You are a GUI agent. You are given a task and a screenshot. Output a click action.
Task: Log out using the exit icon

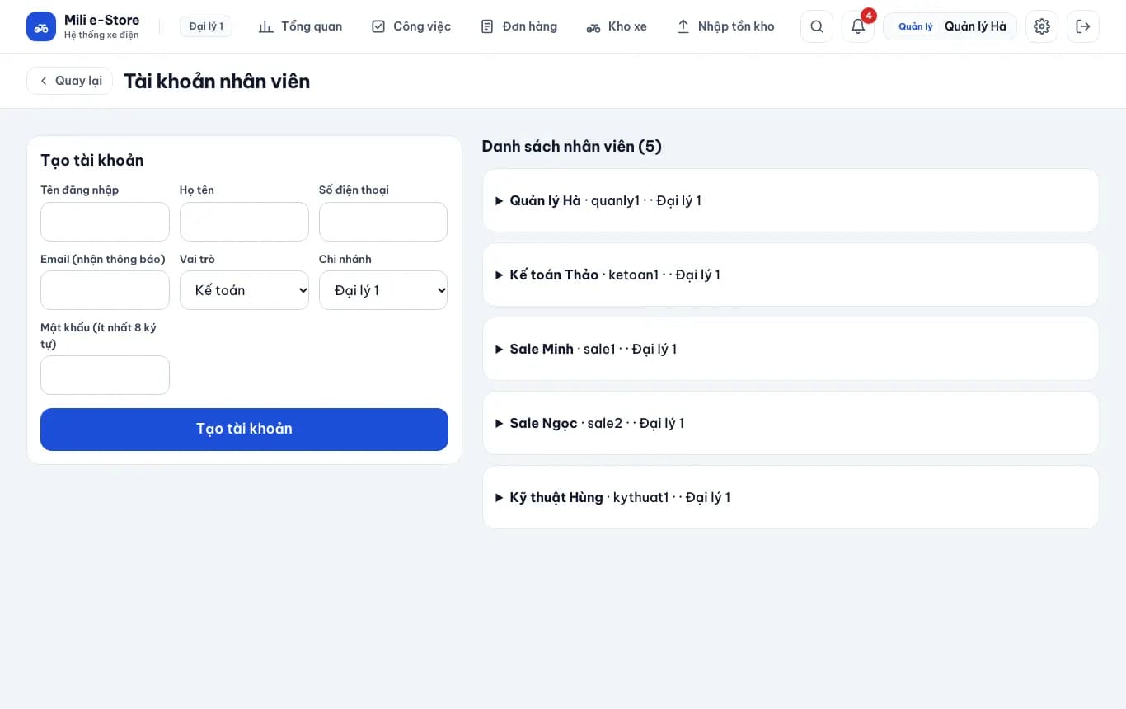1083,26
